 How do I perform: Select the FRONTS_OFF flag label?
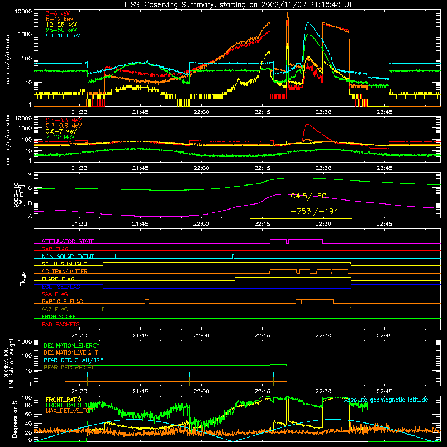coord(59,316)
